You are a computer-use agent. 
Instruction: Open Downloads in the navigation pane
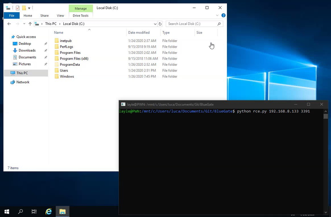click(x=27, y=50)
